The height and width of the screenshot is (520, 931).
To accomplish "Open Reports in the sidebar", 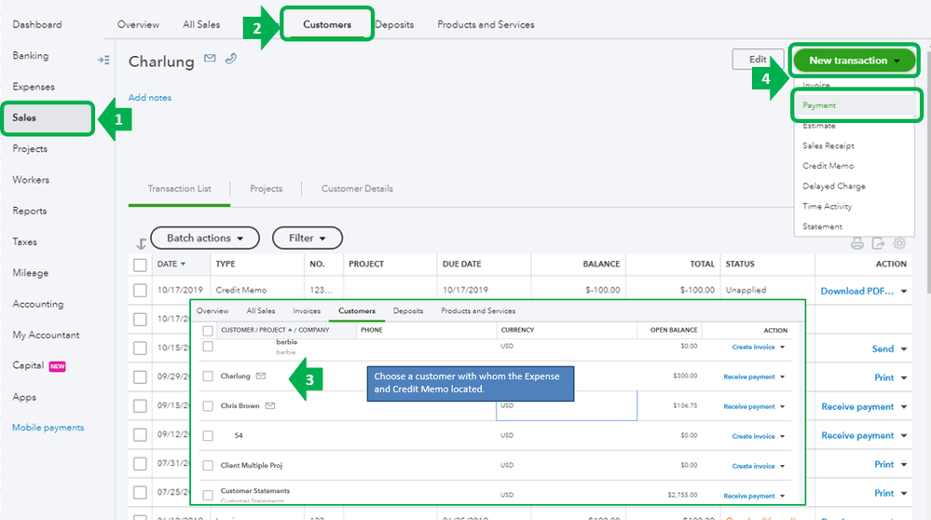I will [29, 211].
